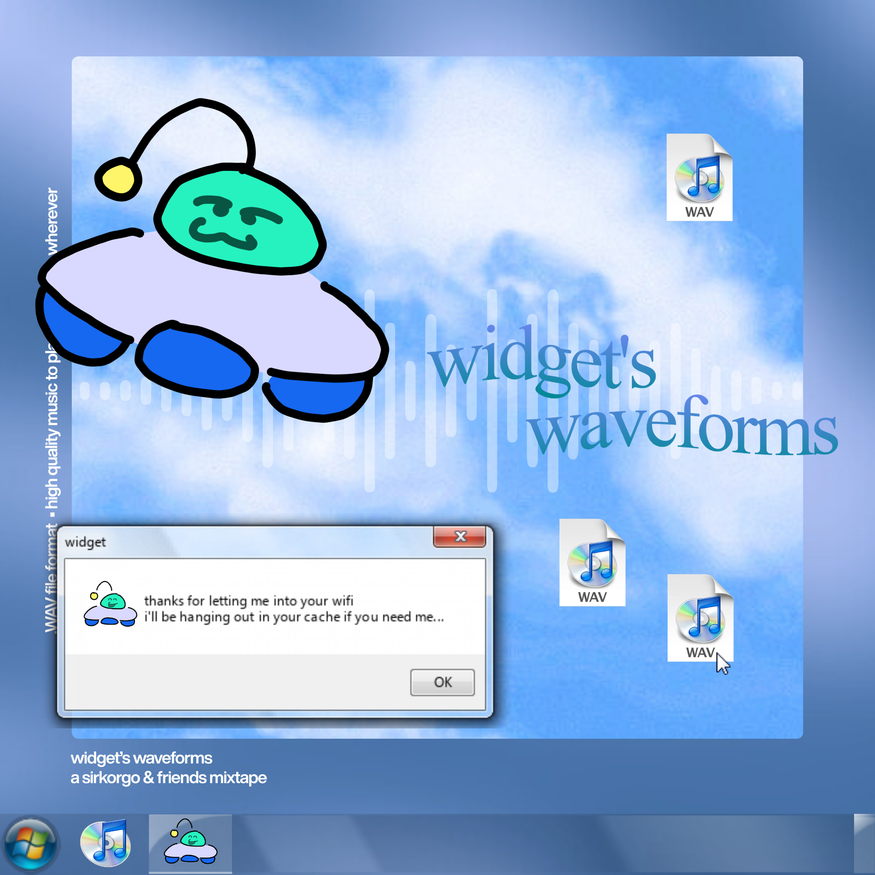The height and width of the screenshot is (875, 875).
Task: Click the 'a sirkorgo & friends mixtape' caption
Action: (x=168, y=778)
